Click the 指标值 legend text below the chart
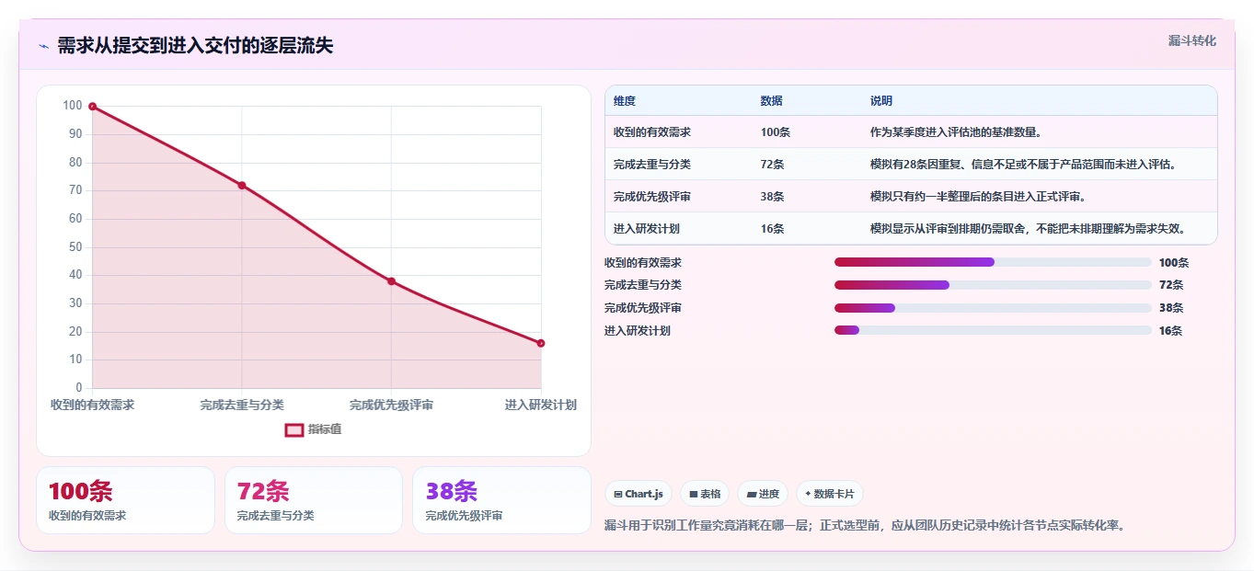The height and width of the screenshot is (571, 1254). click(x=325, y=429)
